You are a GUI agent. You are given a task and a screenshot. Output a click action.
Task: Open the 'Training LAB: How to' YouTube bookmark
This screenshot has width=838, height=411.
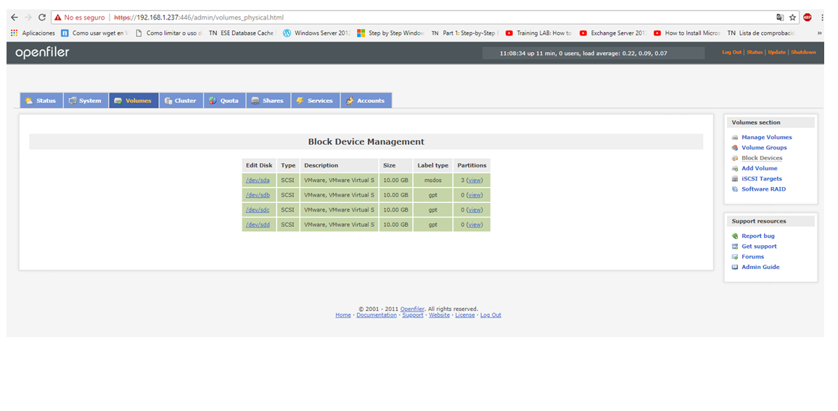[538, 33]
